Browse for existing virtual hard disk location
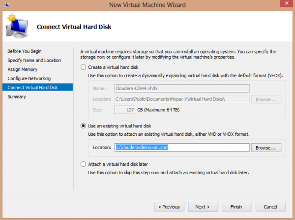The width and height of the screenshot is (295, 220). (x=266, y=148)
